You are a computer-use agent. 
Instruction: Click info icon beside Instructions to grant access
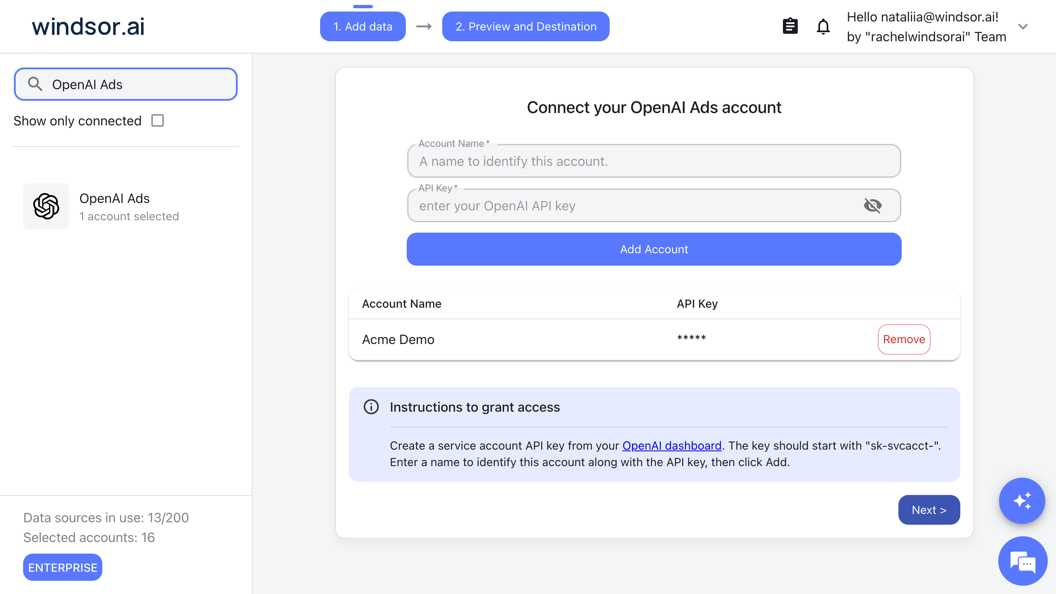pyautogui.click(x=371, y=407)
